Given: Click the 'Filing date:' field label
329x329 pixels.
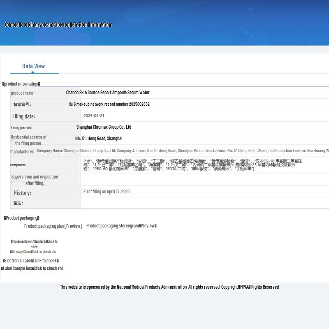Looking at the screenshot, I should pyautogui.click(x=23, y=116).
